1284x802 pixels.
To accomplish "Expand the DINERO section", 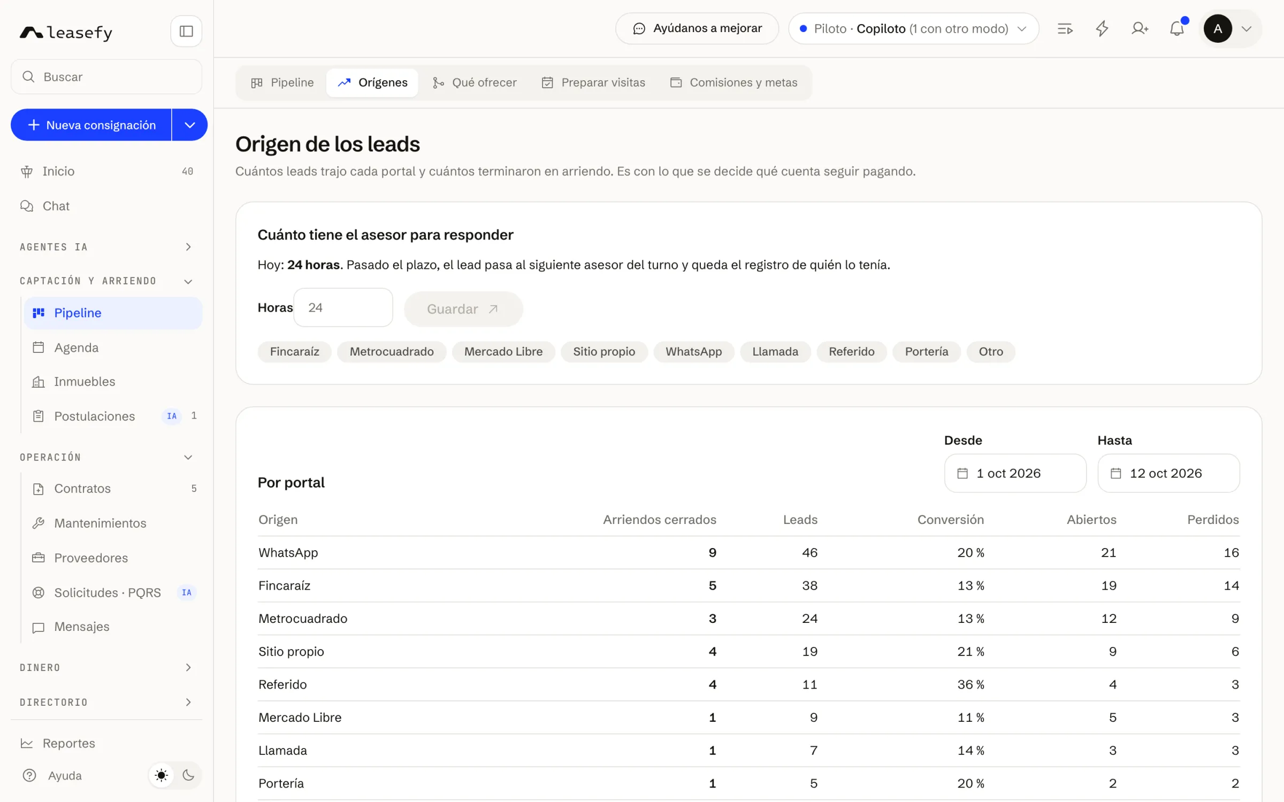I will (106, 667).
